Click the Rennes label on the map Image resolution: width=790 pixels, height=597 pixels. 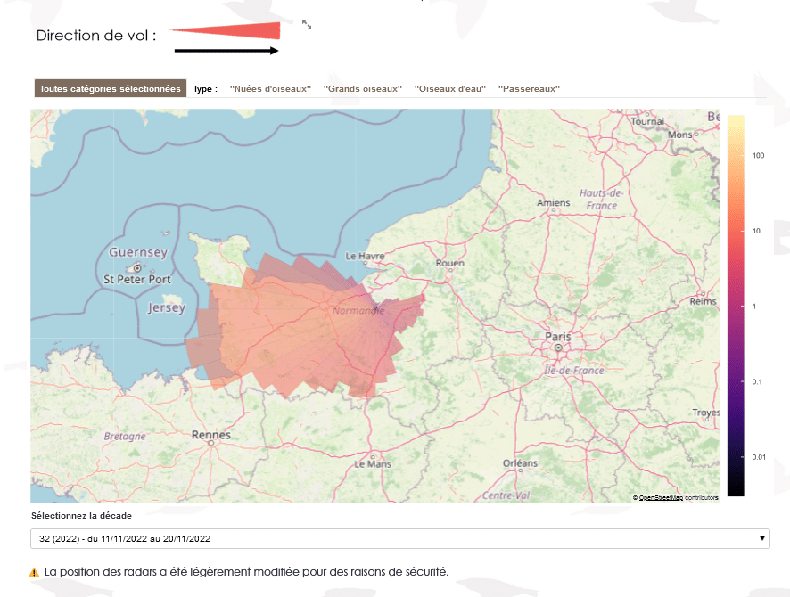pyautogui.click(x=211, y=435)
